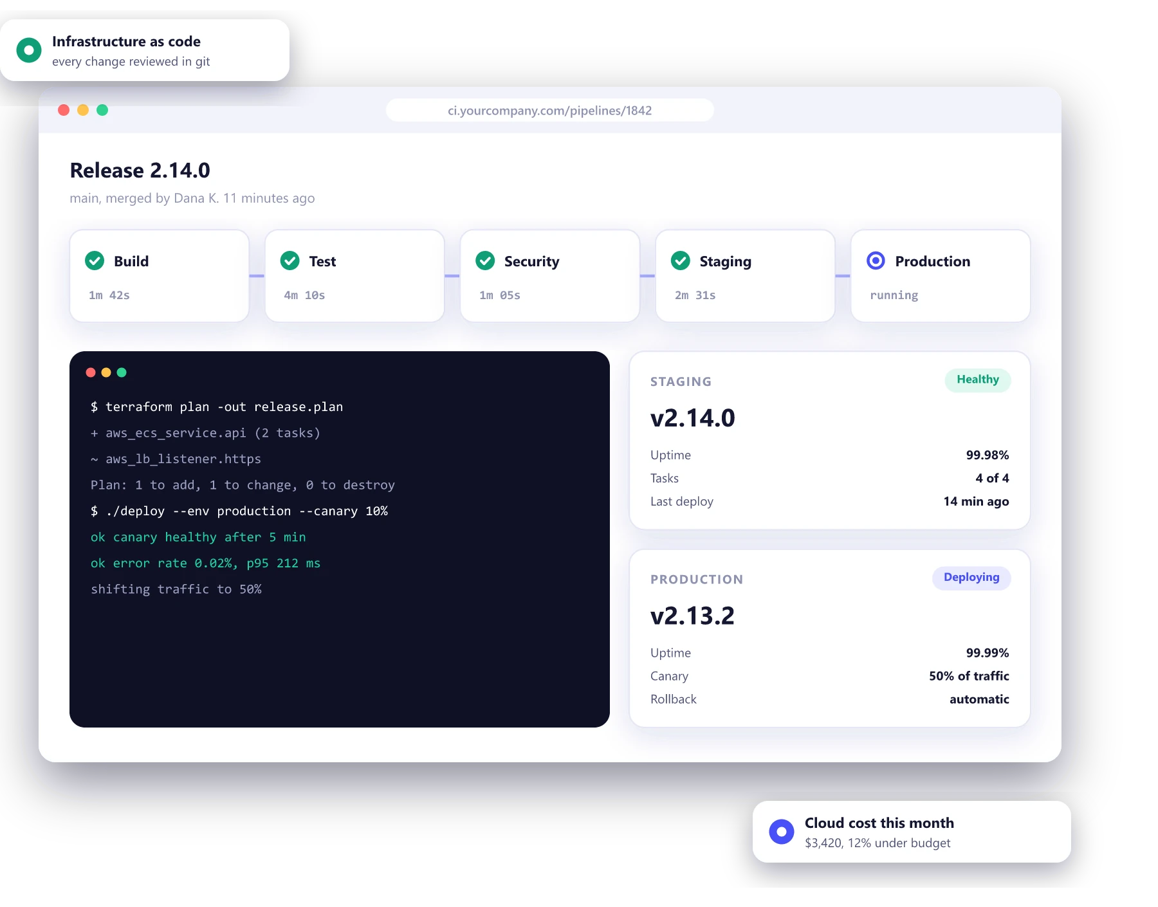
Task: Click the '4 of 4' tasks value
Action: click(992, 478)
